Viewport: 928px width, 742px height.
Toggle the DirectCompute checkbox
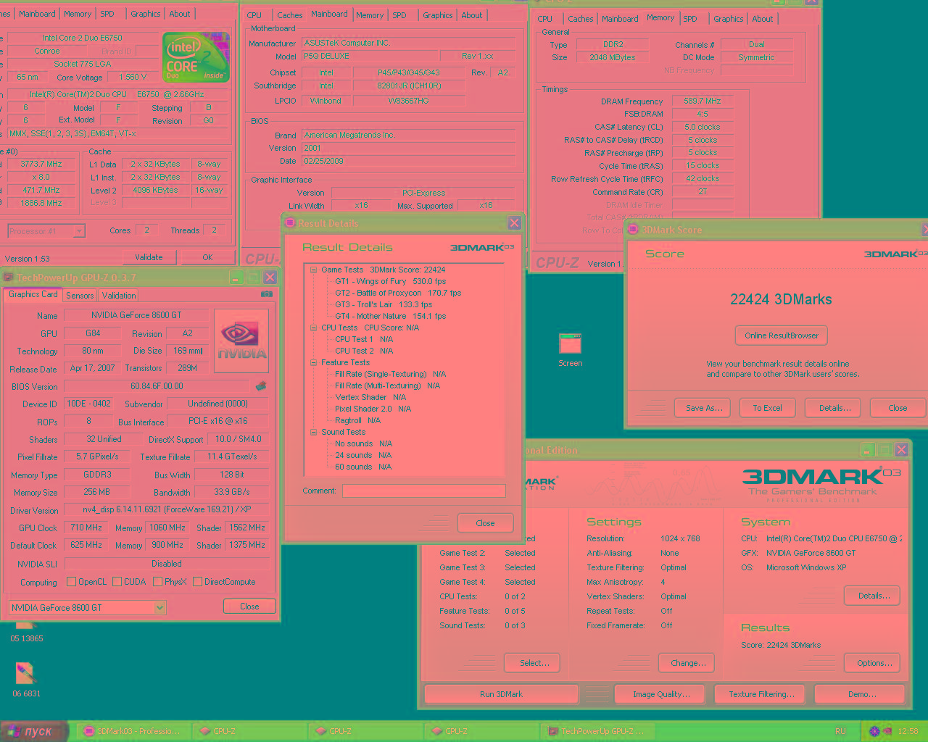(197, 581)
